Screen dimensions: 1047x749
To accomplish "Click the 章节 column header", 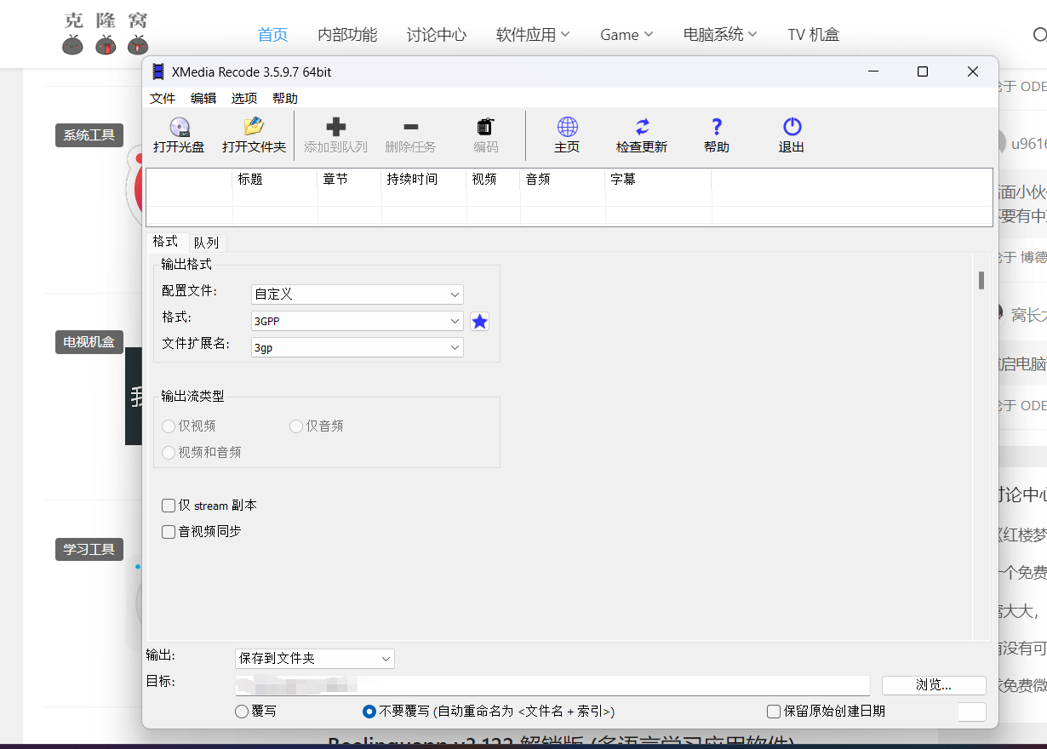I will (350, 180).
